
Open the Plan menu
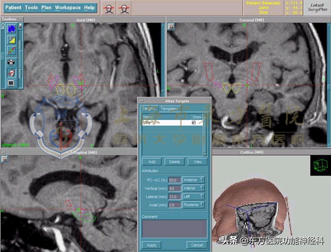click(x=46, y=8)
